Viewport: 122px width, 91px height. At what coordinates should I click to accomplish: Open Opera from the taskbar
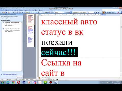coord(19,82)
